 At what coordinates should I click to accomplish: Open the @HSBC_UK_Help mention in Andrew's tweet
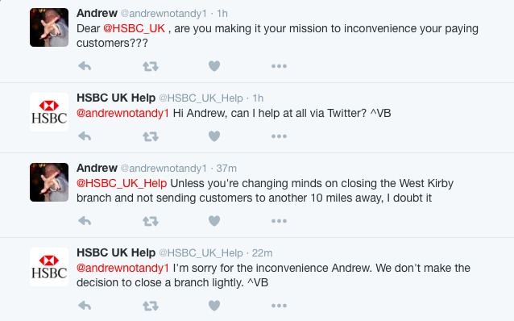pyautogui.click(x=122, y=183)
